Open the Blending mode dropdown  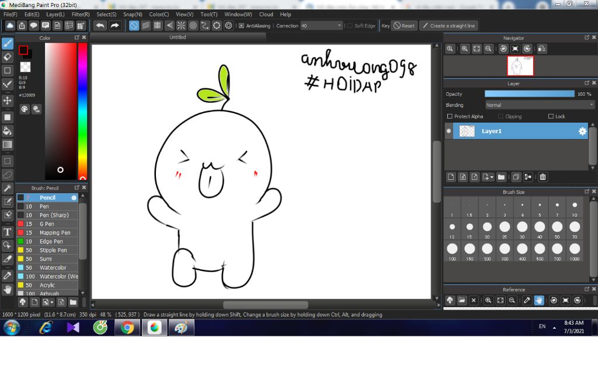tap(540, 105)
